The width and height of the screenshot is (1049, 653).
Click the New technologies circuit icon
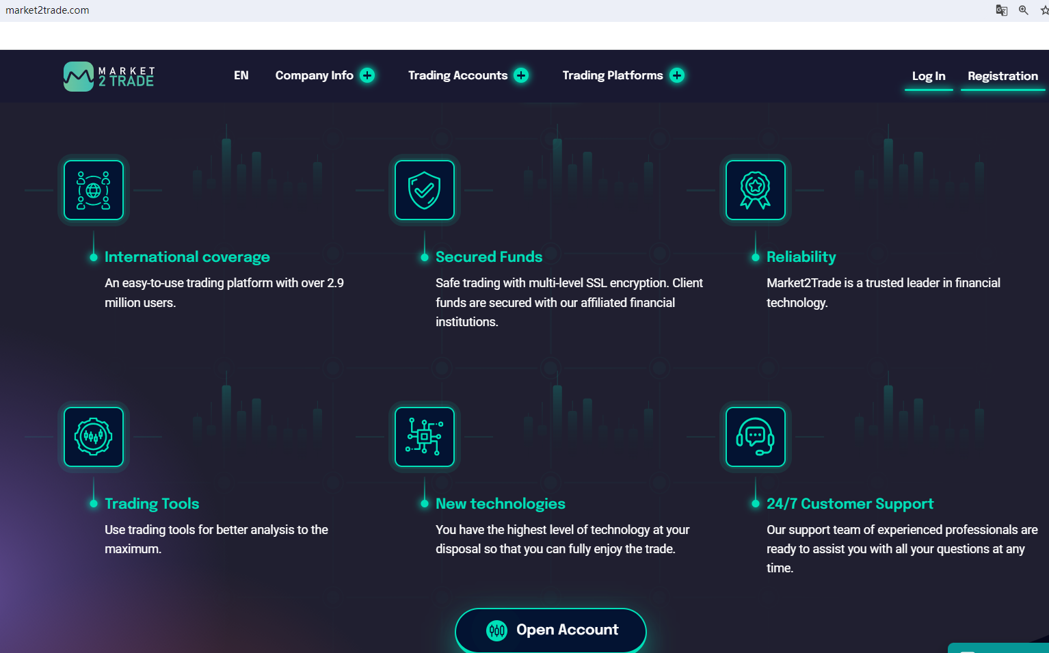[425, 437]
